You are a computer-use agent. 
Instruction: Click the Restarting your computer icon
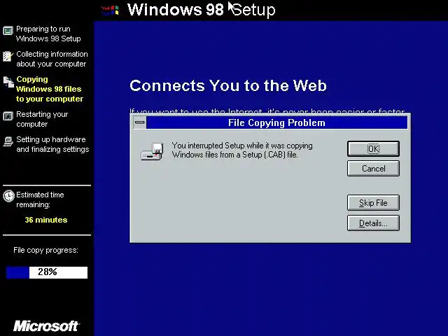coord(8,116)
